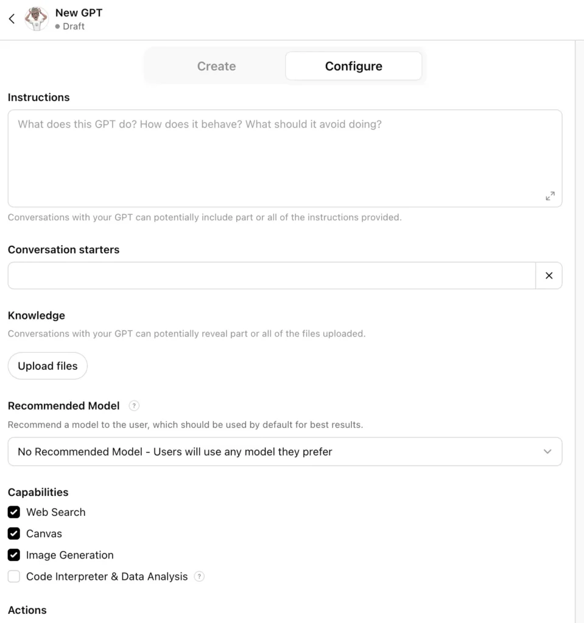This screenshot has width=584, height=623.
Task: Click the page's vertical scrollbar
Action: [x=579, y=304]
